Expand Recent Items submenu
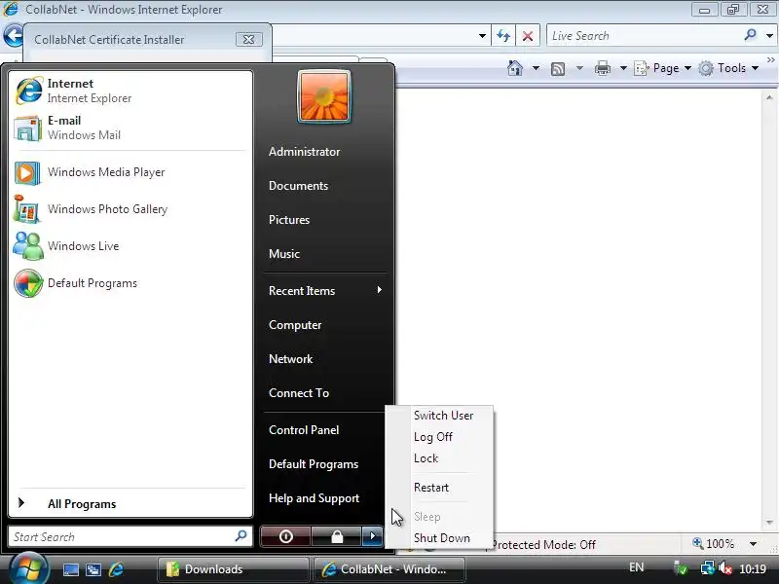 tap(325, 290)
